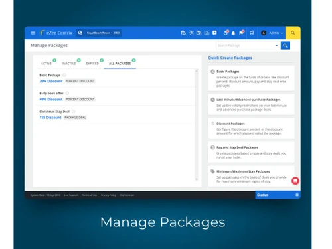Viewport: 332px width, 249px height.
Task: Open the chart reports icon in the header
Action: click(207, 33)
